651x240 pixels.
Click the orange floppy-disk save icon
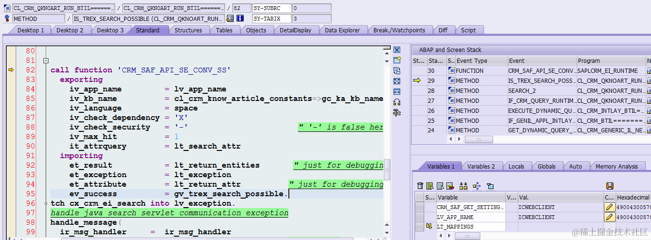[610, 186]
